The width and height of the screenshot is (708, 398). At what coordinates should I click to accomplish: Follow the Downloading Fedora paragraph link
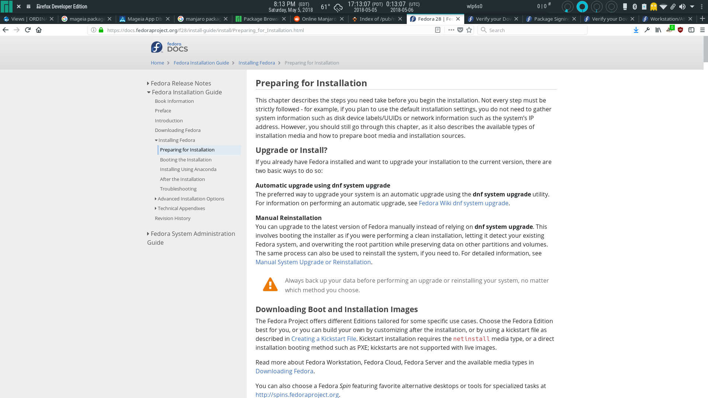(284, 371)
